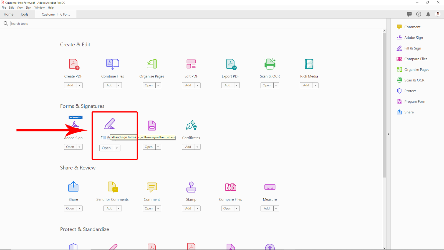
Task: Expand the Certificates Add dropdown arrow
Action: [x=198, y=147]
